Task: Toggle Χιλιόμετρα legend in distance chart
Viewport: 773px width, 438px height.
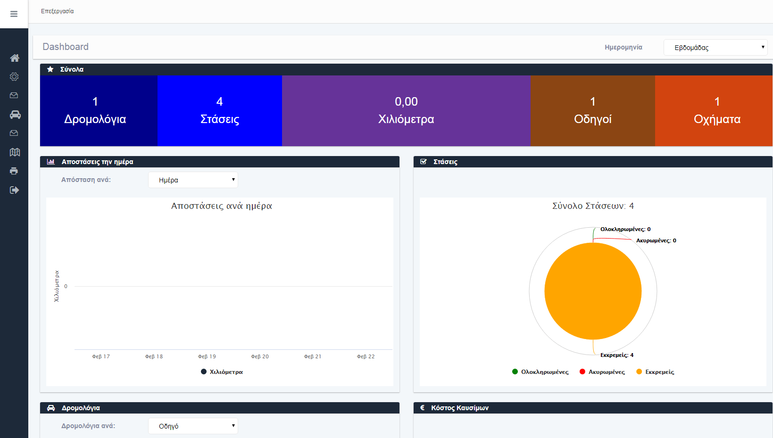Action: click(x=222, y=372)
